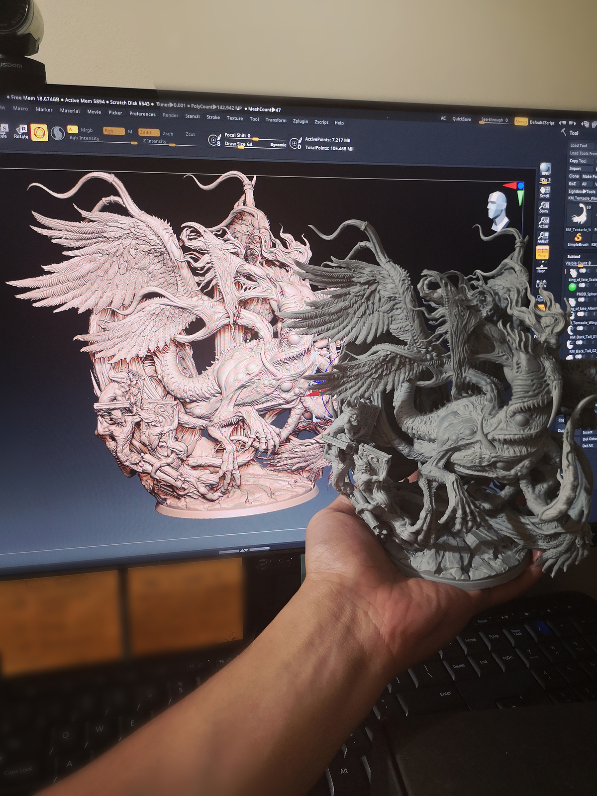Toggle the M material channel
Screen dimensions: 597x796
coord(130,132)
